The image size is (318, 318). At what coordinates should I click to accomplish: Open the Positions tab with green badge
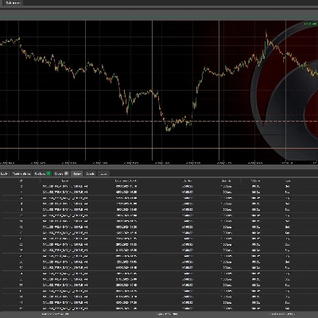42,174
